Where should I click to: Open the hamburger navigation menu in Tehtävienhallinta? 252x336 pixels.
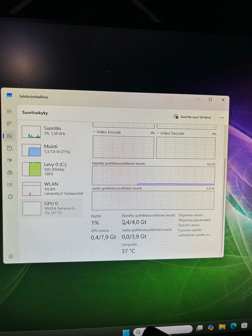pyautogui.click(x=9, y=111)
